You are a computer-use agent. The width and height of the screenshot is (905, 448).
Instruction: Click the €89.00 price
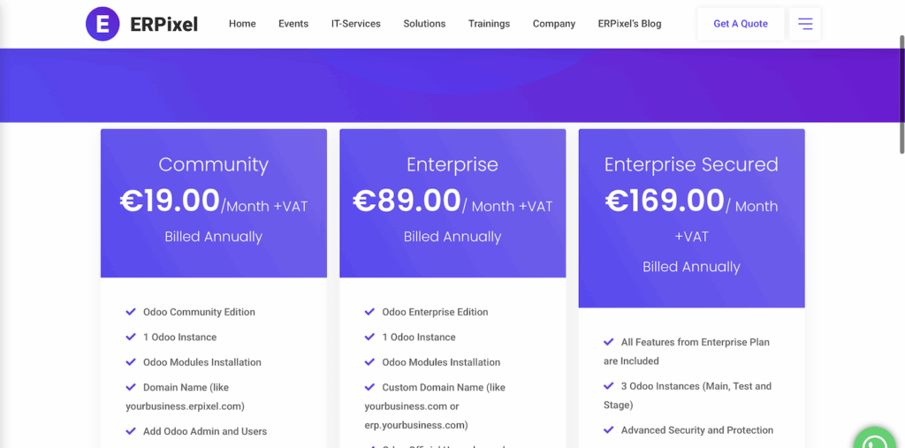[407, 201]
